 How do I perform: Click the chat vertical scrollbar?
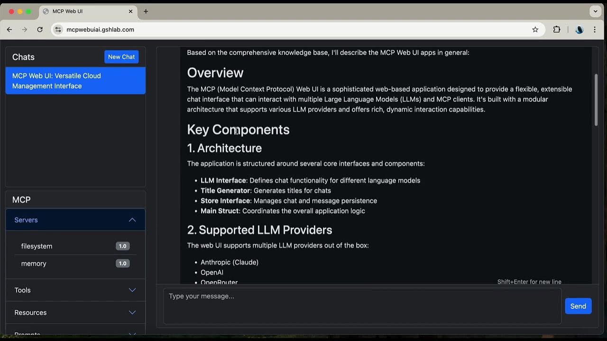pos(596,99)
